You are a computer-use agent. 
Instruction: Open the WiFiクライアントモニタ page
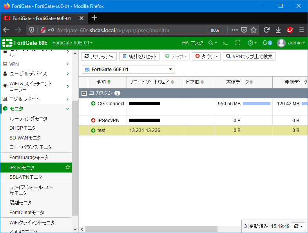coord(32,222)
